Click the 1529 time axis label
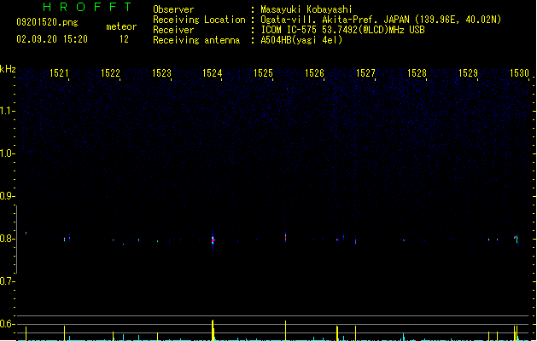537x341 pixels. point(468,73)
